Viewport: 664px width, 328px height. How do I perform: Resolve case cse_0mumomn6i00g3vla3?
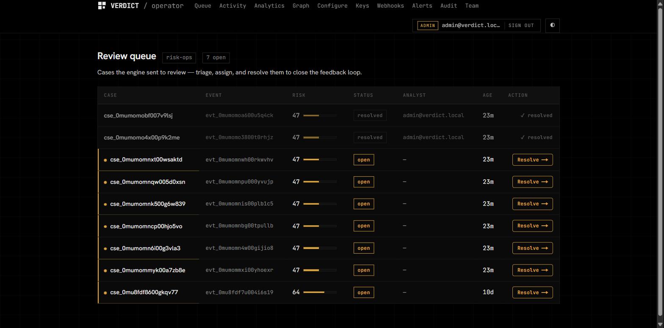[532, 248]
